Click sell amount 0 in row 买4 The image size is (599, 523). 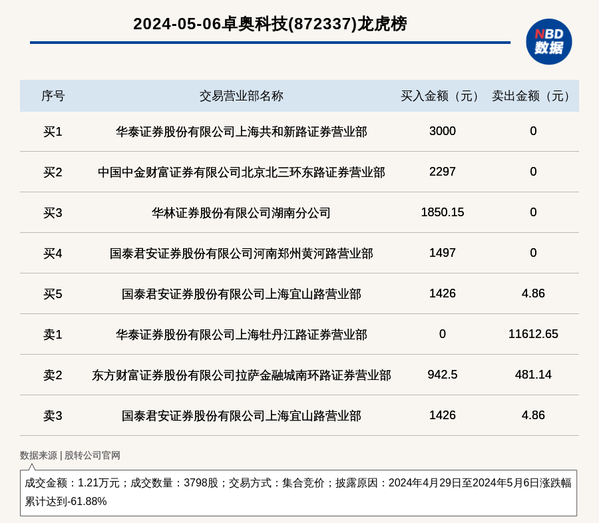point(533,253)
